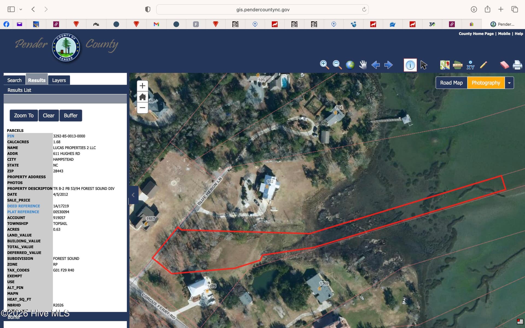
Task: Open the Search tab
Action: point(14,80)
